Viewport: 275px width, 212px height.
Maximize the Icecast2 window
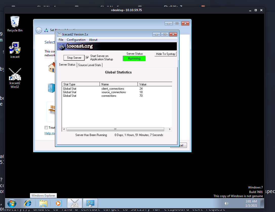point(165,34)
